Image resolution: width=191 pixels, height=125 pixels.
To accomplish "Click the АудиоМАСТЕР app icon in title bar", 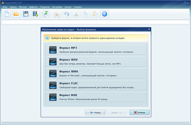I will [x=3, y=3].
